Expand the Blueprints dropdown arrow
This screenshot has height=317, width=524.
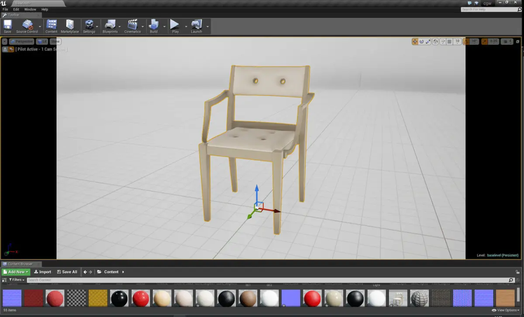(x=120, y=27)
